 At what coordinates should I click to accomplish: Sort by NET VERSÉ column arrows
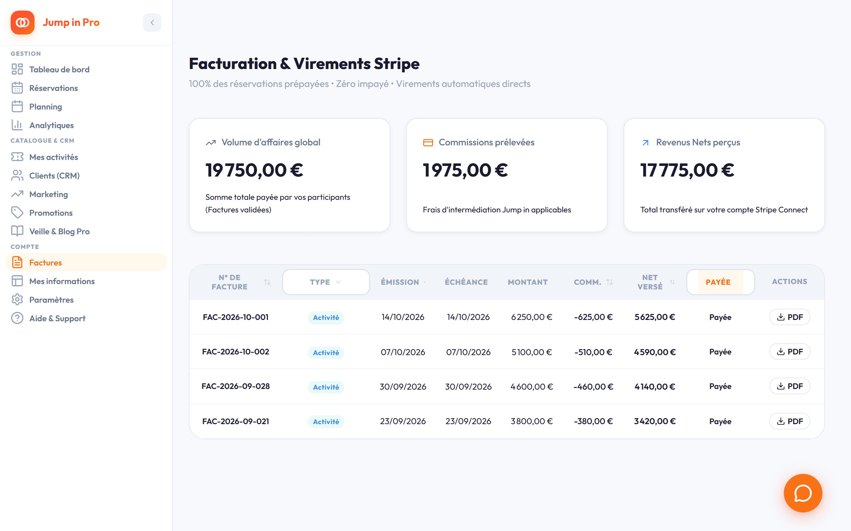[672, 282]
